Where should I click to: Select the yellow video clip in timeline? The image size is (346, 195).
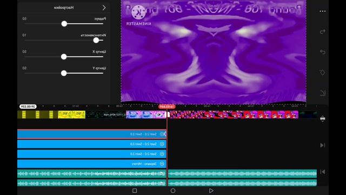tap(71, 114)
